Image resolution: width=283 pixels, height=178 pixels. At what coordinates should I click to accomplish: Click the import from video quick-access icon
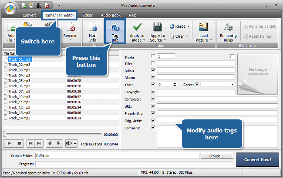pos(39,6)
